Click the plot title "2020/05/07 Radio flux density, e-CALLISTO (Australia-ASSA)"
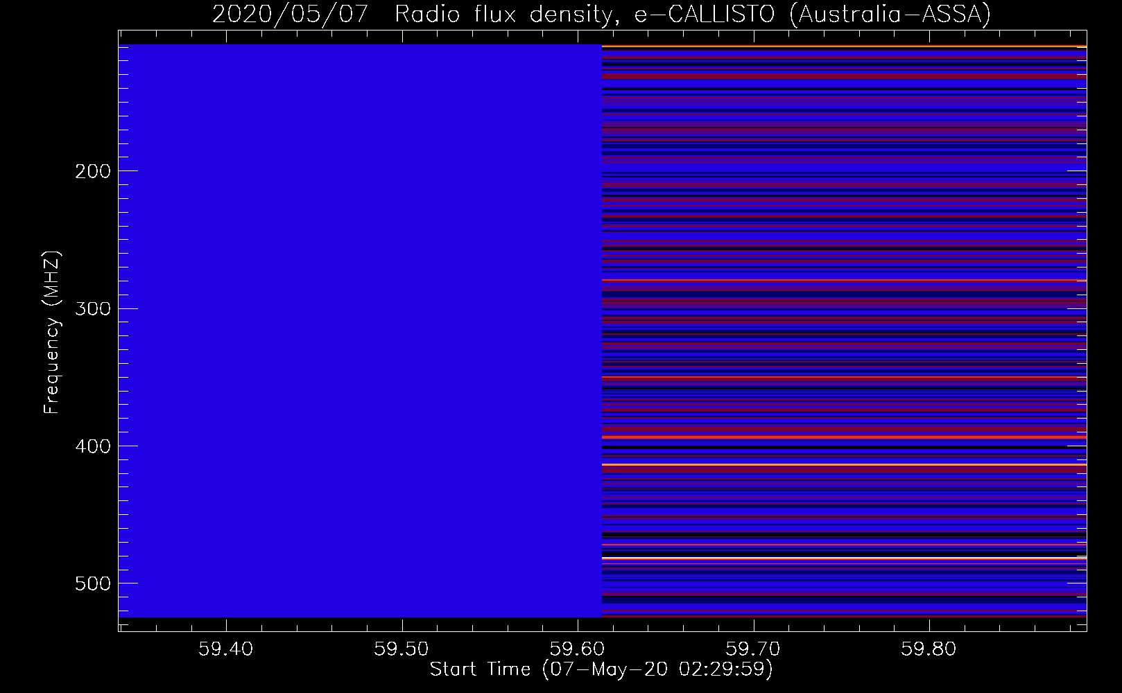 pyautogui.click(x=601, y=14)
